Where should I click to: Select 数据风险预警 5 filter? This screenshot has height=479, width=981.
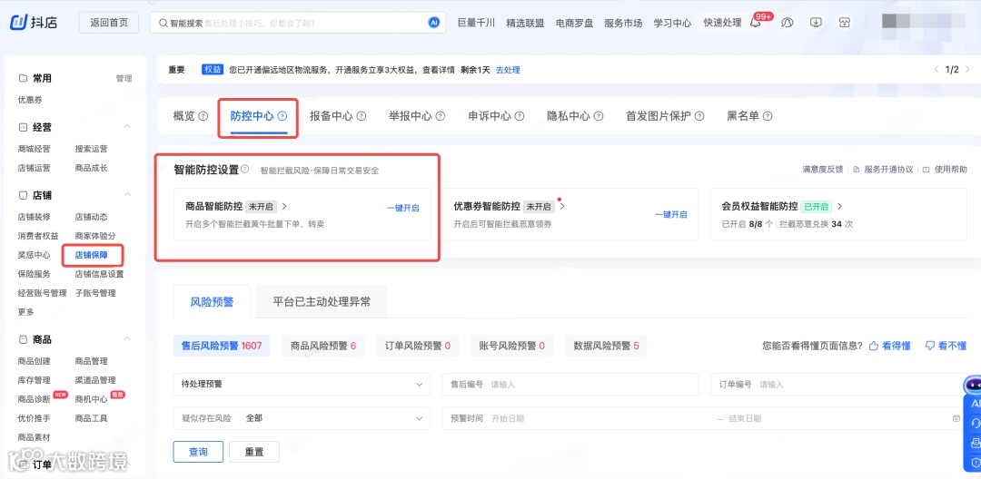606,346
